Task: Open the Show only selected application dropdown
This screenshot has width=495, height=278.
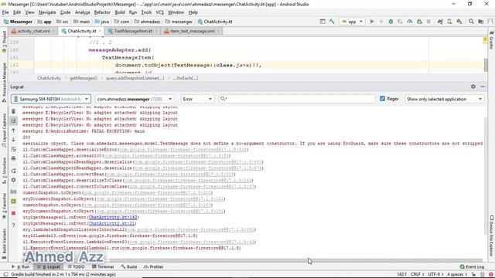Action: [x=444, y=99]
